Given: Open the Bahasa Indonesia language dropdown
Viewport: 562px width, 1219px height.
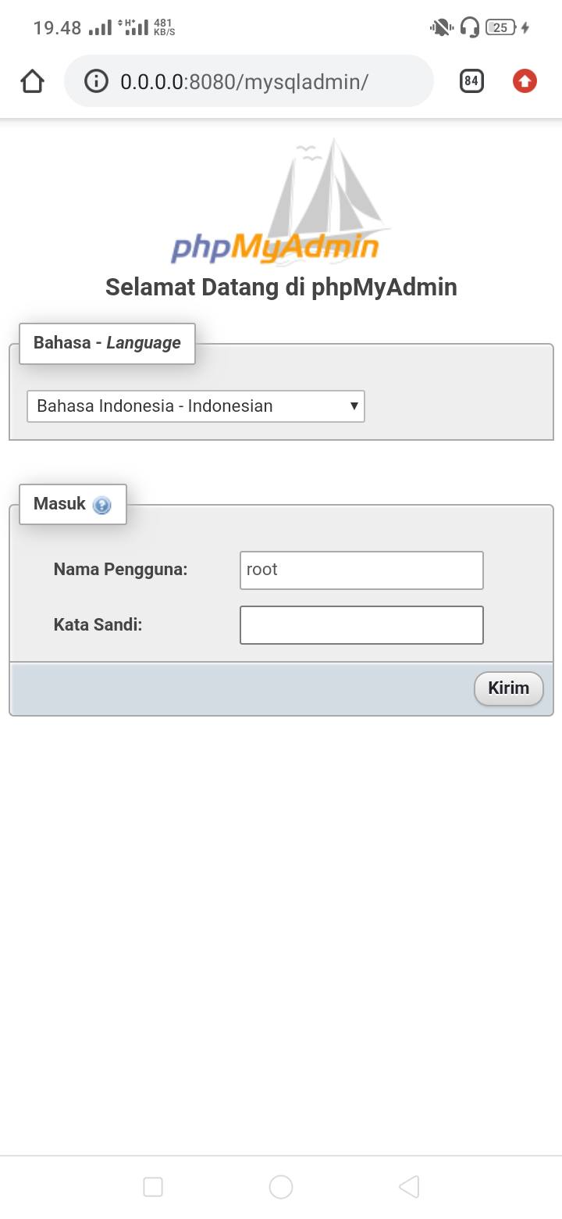Looking at the screenshot, I should click(x=196, y=406).
